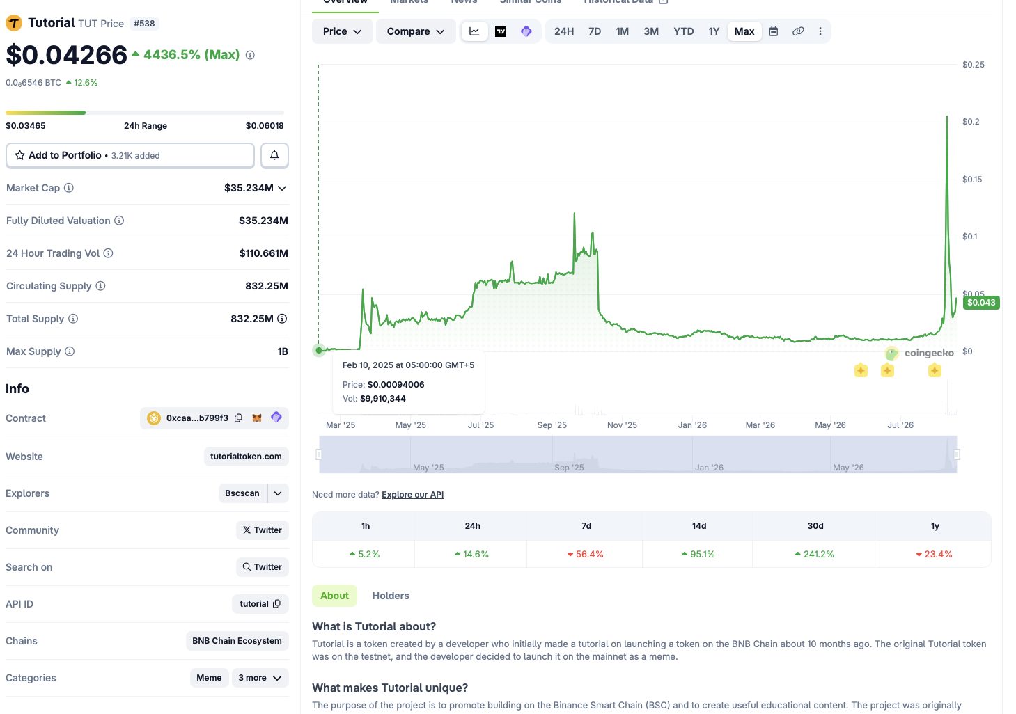Select the About tab
The height and width of the screenshot is (714, 1016).
335,596
